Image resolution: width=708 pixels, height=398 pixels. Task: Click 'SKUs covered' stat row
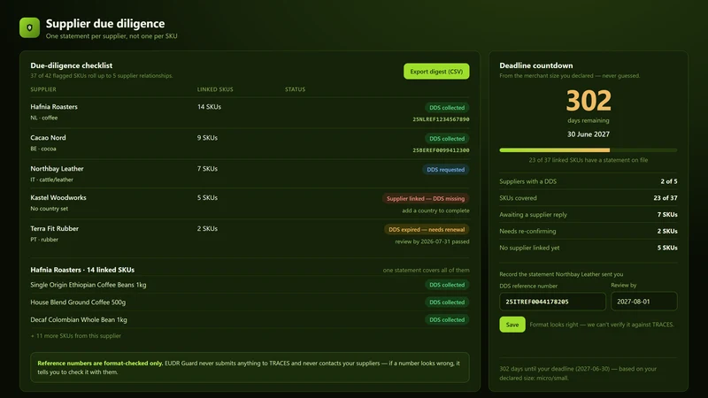point(588,197)
